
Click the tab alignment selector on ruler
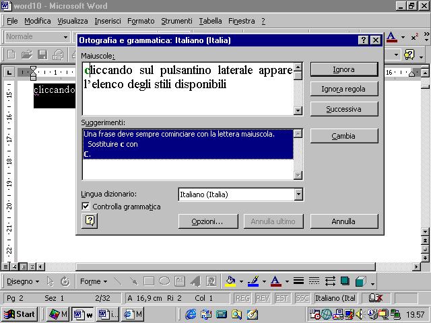[9, 73]
